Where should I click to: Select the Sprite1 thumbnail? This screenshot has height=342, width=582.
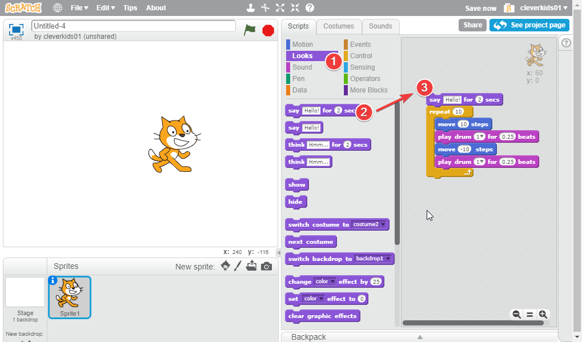point(70,297)
